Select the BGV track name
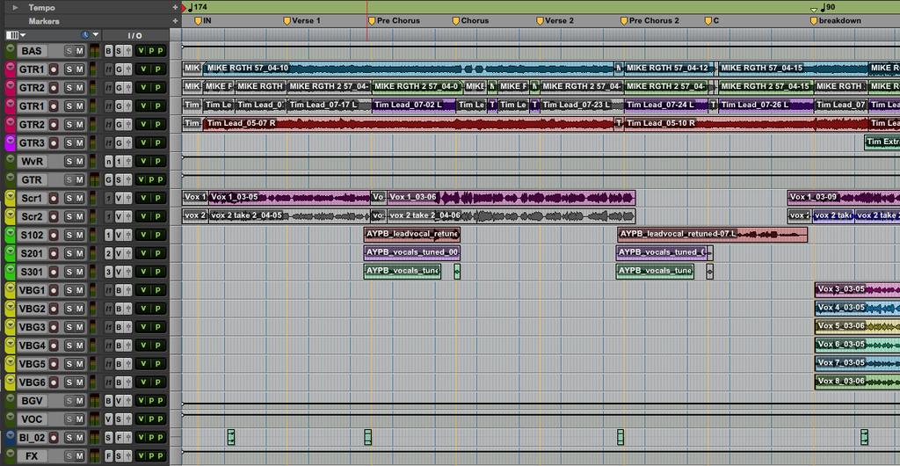Image resolution: width=900 pixels, height=466 pixels. point(33,401)
